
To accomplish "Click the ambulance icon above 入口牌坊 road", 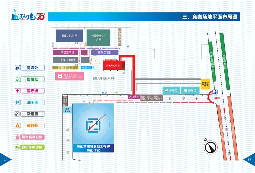I will click(x=116, y=93).
